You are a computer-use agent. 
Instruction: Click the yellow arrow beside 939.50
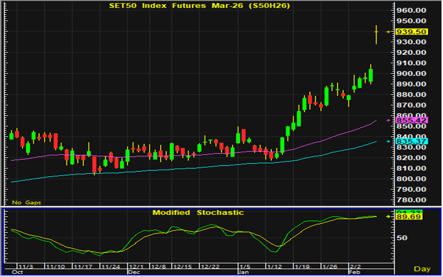(x=388, y=31)
